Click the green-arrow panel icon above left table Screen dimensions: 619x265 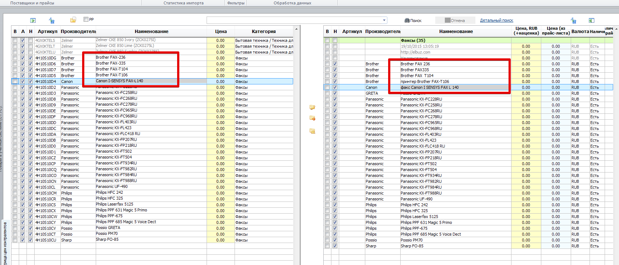(x=33, y=21)
